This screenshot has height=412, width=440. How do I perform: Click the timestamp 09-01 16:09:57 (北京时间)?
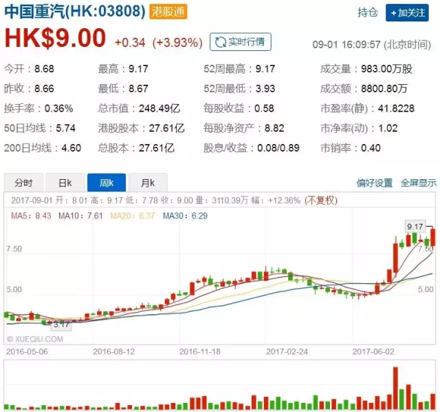pyautogui.click(x=372, y=44)
